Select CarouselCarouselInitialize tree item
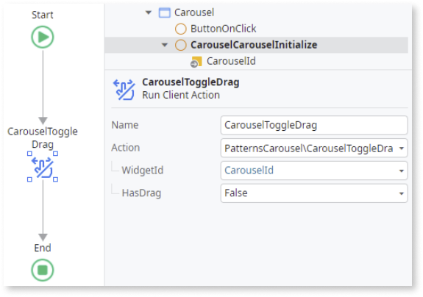 pyautogui.click(x=254, y=45)
